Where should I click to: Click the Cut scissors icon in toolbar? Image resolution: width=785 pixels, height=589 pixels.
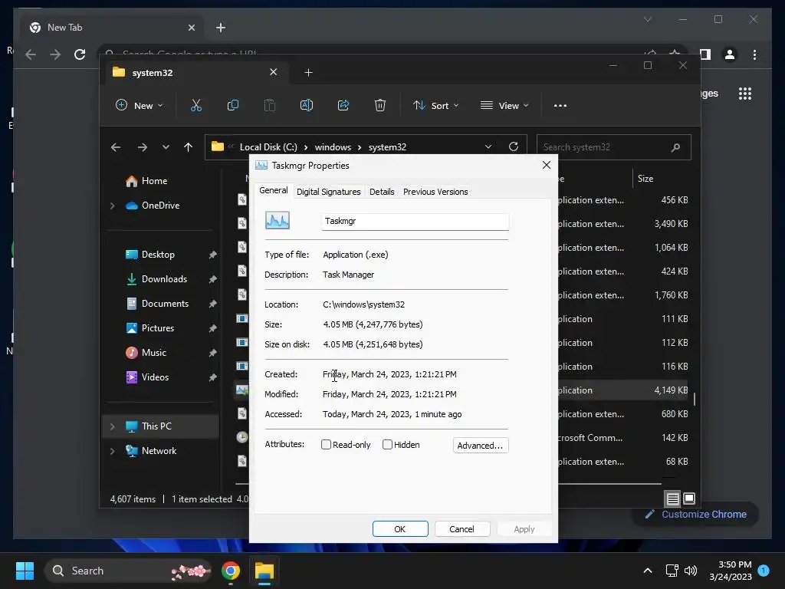click(x=196, y=106)
